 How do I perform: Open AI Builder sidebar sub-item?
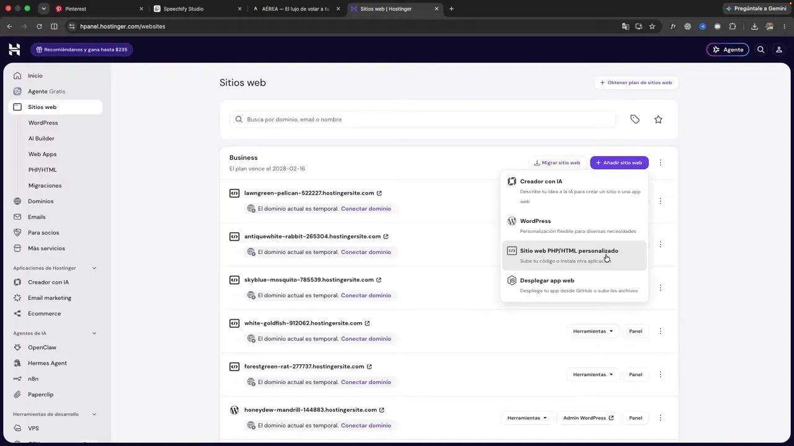(42, 139)
